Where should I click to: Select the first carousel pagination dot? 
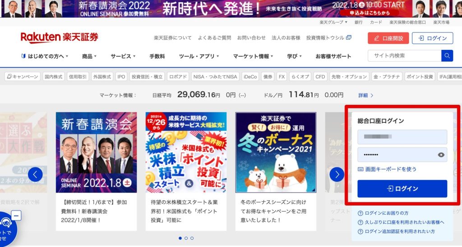pyautogui.click(x=180, y=238)
